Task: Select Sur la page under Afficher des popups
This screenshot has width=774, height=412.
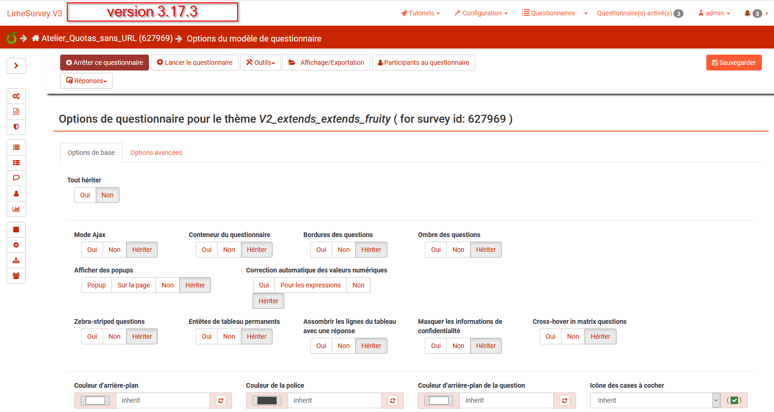Action: click(x=134, y=285)
